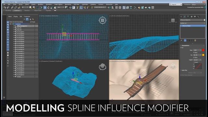The image size is (208, 117).
Task: Select the Link tool icon
Action: (12, 7)
